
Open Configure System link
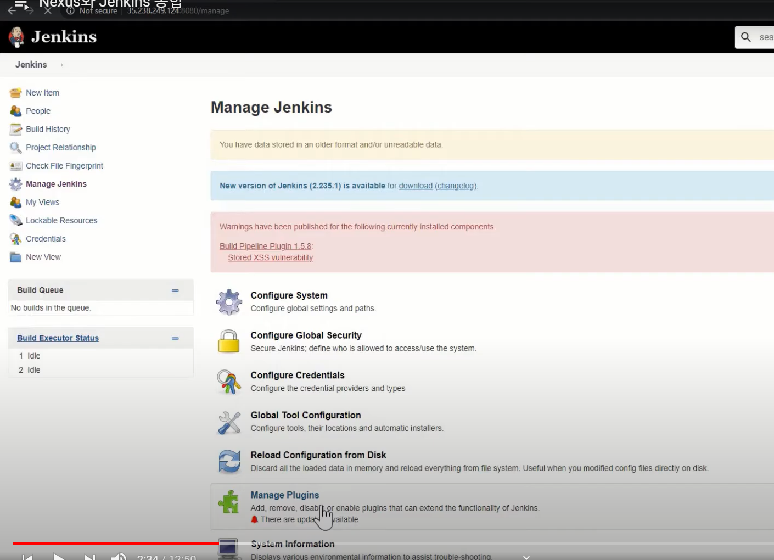pyautogui.click(x=289, y=295)
